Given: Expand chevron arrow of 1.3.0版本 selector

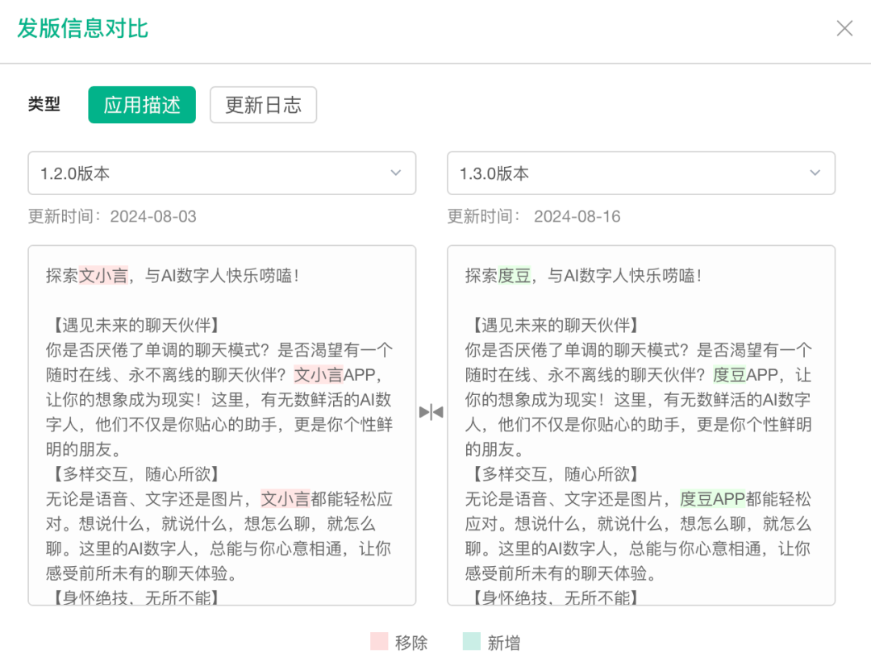Looking at the screenshot, I should point(815,173).
